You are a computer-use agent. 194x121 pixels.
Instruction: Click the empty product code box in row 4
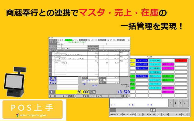60,65
